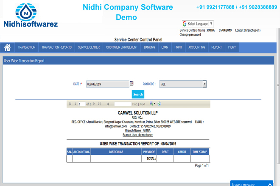Click the TIME STAMP column header
Screen dimensions: 280x186
[x=200, y=152]
